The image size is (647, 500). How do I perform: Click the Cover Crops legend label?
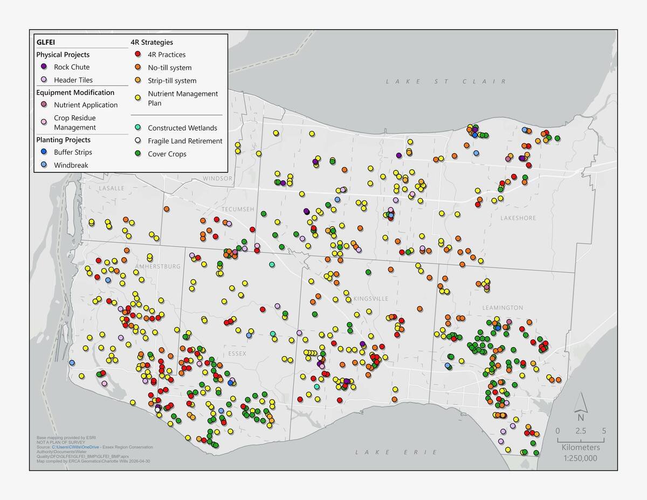pos(167,154)
